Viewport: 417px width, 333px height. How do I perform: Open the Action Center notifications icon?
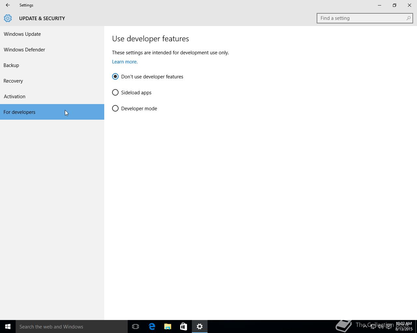(389, 326)
